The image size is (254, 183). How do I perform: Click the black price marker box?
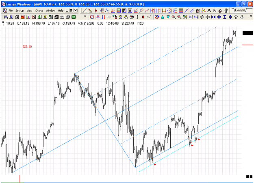247,33
